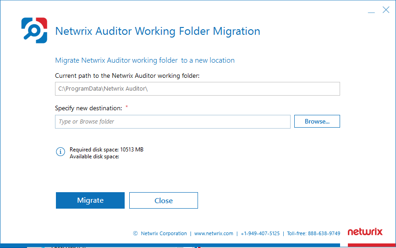Click the current working folder path field
Viewport: 396px width, 248px height.
coord(197,89)
